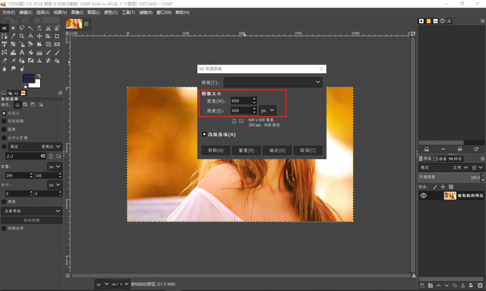The width and height of the screenshot is (486, 291).
Task: Enable the 羽化边缘 feather edges checkbox
Action: [x=4, y=121]
